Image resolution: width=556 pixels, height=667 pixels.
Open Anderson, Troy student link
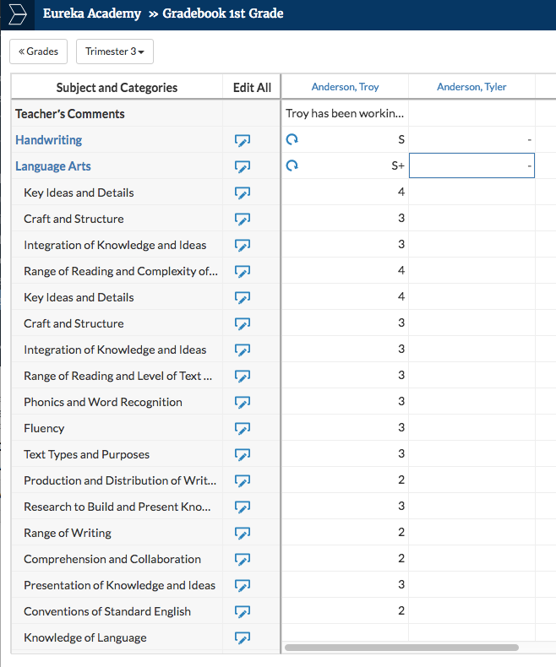(x=345, y=87)
